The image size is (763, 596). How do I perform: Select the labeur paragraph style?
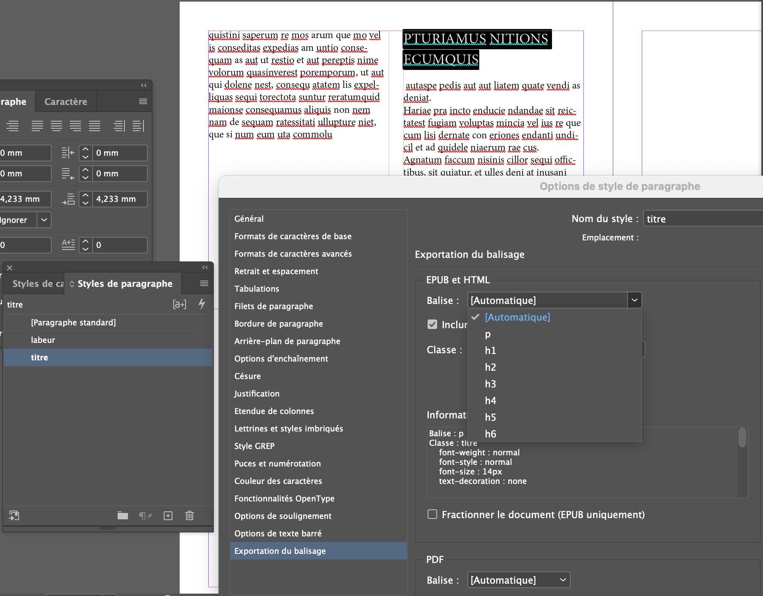[x=43, y=340]
